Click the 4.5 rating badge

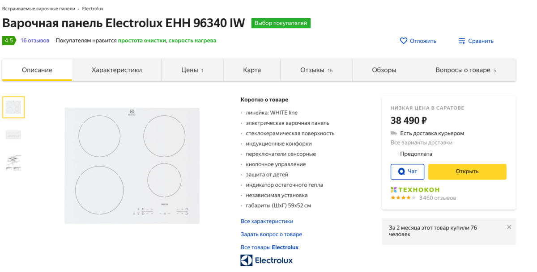[9, 40]
